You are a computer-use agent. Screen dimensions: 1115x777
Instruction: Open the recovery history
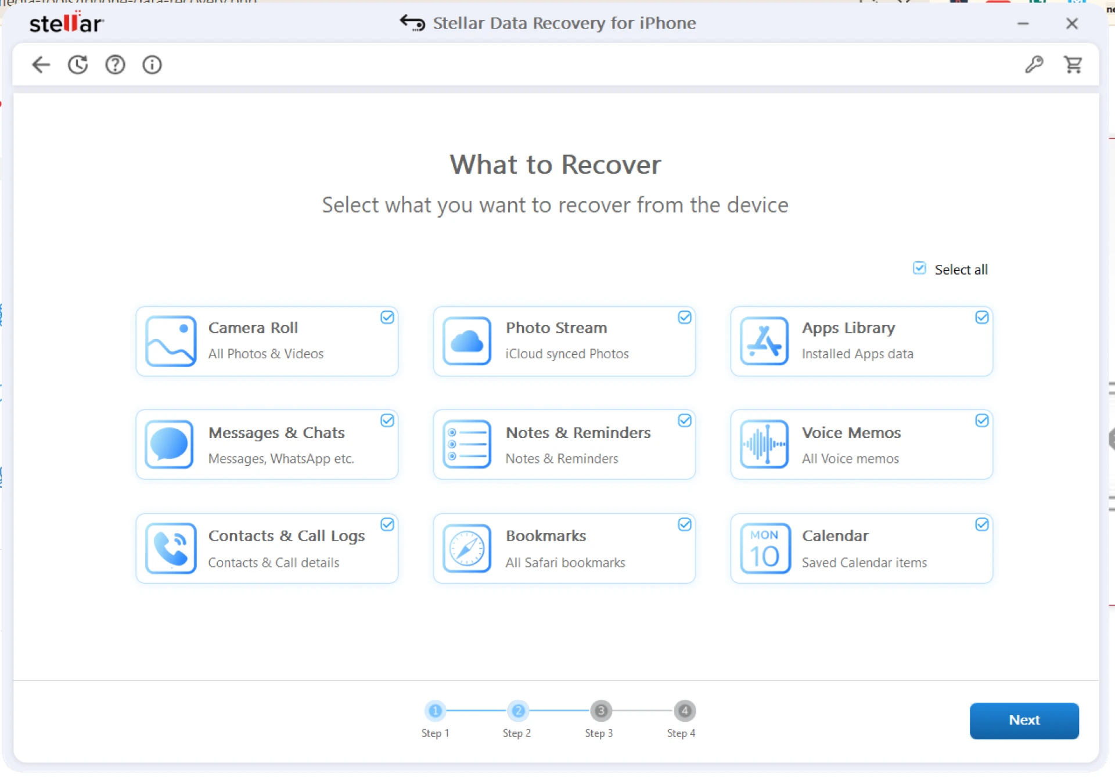click(x=78, y=64)
